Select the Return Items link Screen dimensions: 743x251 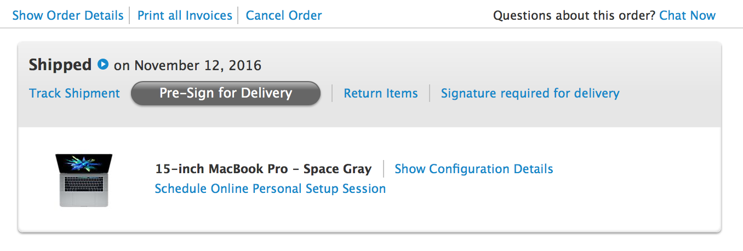[381, 93]
